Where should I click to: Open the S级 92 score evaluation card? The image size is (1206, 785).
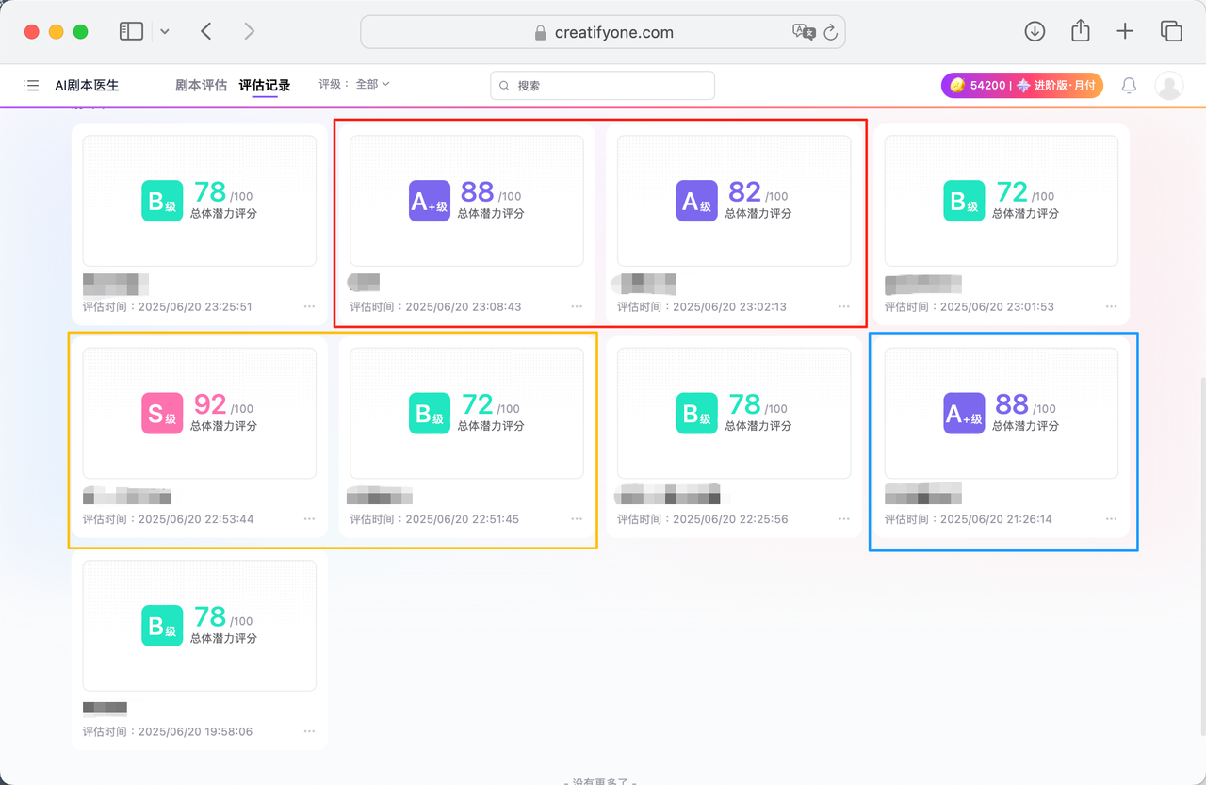[200, 413]
